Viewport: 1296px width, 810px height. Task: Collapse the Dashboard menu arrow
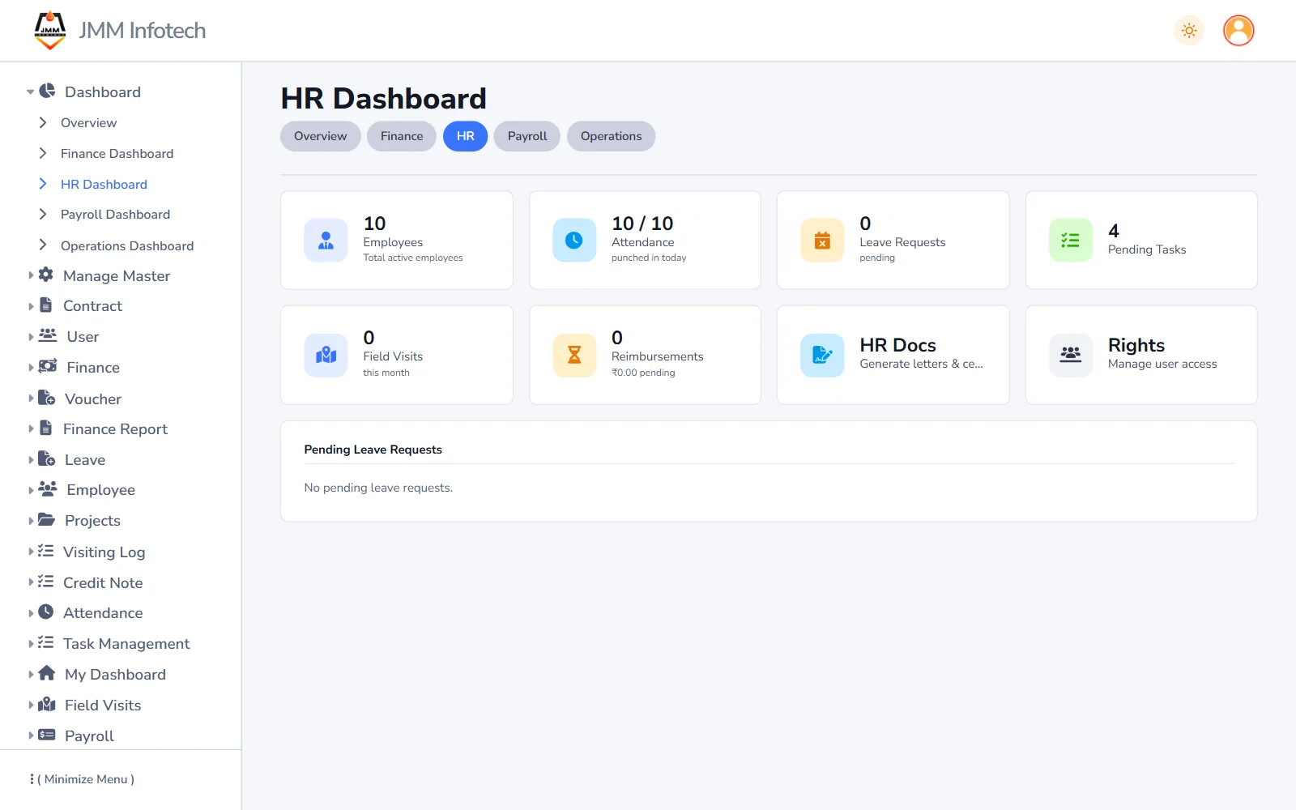coord(31,92)
